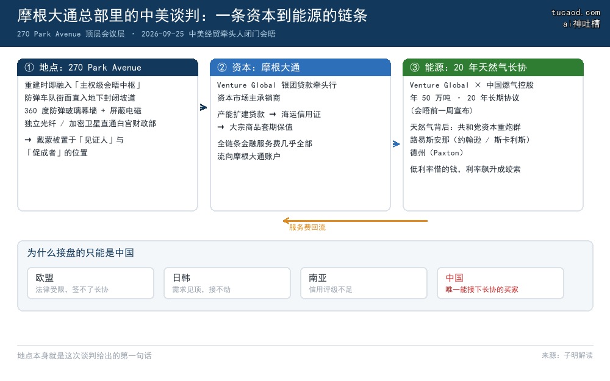Click the line 全链条金融服务费几乎全部
The width and height of the screenshot is (610, 381).
coord(265,143)
